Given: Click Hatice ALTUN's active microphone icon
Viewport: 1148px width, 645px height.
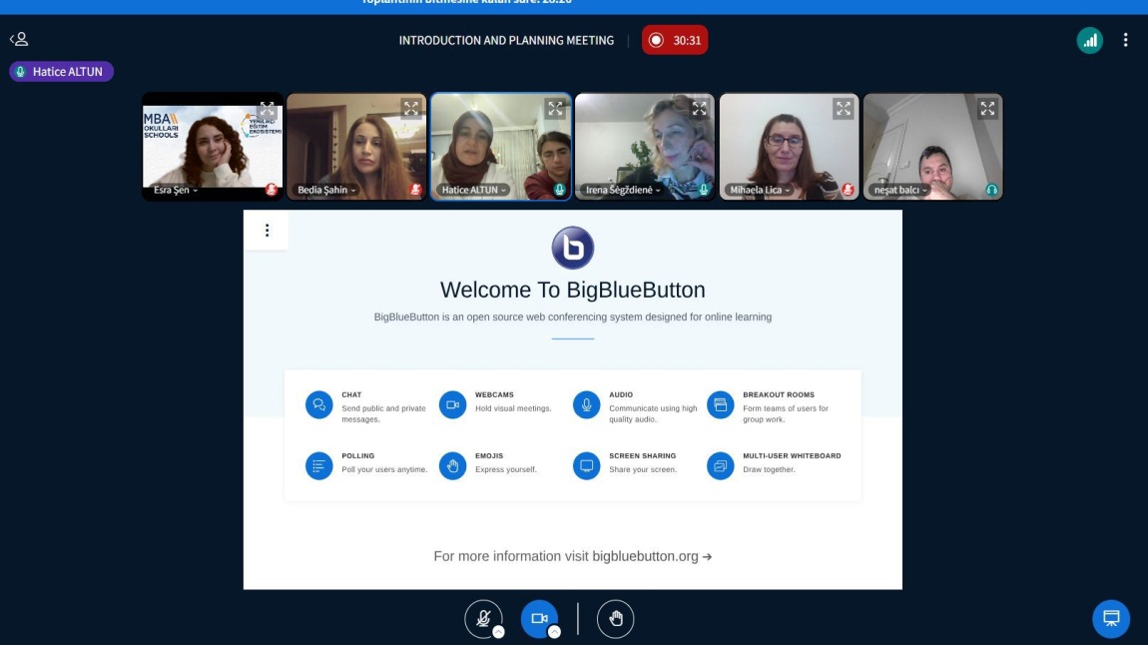Looking at the screenshot, I should (559, 191).
